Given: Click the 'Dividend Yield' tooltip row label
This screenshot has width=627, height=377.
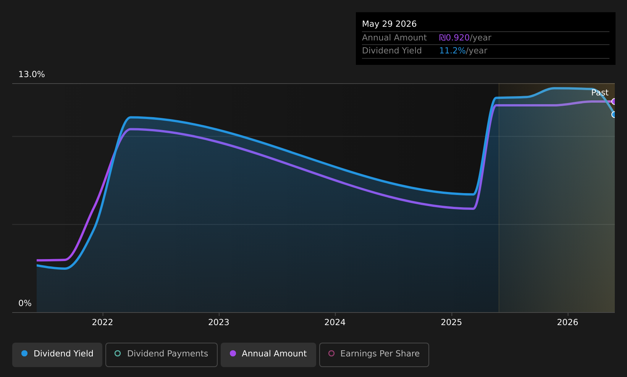Looking at the screenshot, I should (x=392, y=51).
